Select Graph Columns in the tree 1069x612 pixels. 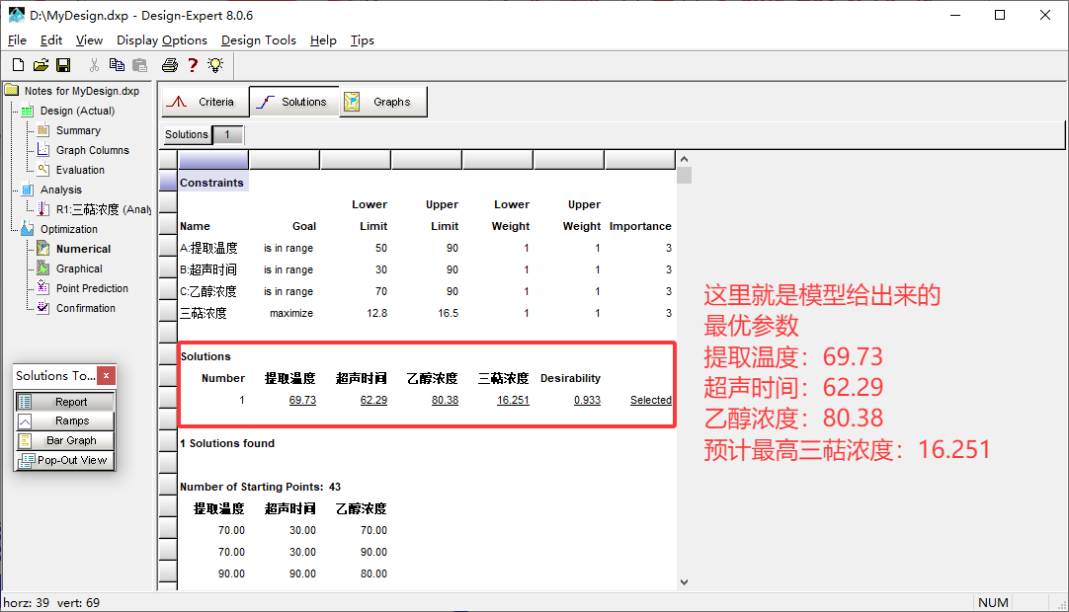point(92,150)
